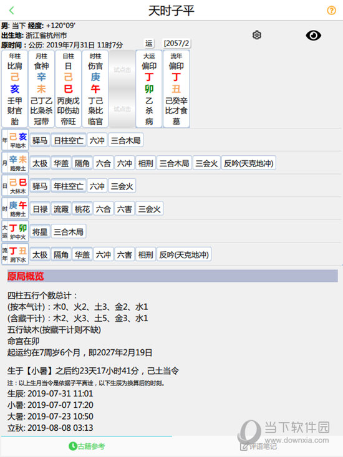This screenshot has height=457, width=343.
Task: Click 辛未 路旁土 month row label
Action: 15,163
